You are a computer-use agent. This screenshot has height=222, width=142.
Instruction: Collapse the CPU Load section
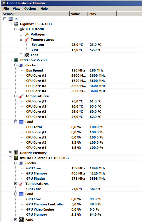point(15,122)
